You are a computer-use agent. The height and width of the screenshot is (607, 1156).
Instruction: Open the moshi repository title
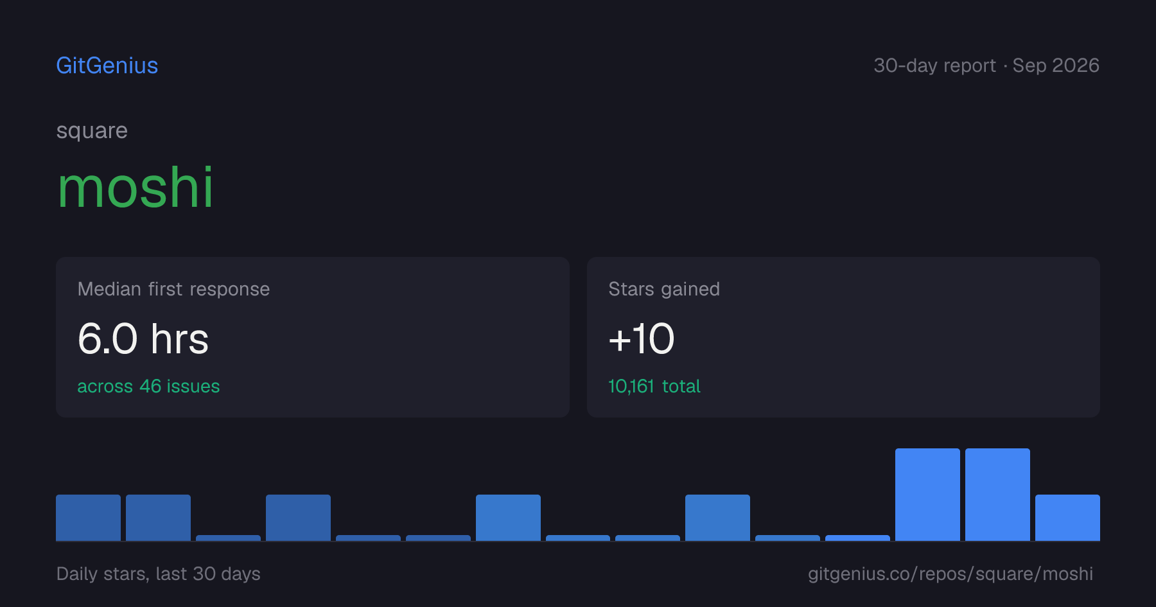135,187
